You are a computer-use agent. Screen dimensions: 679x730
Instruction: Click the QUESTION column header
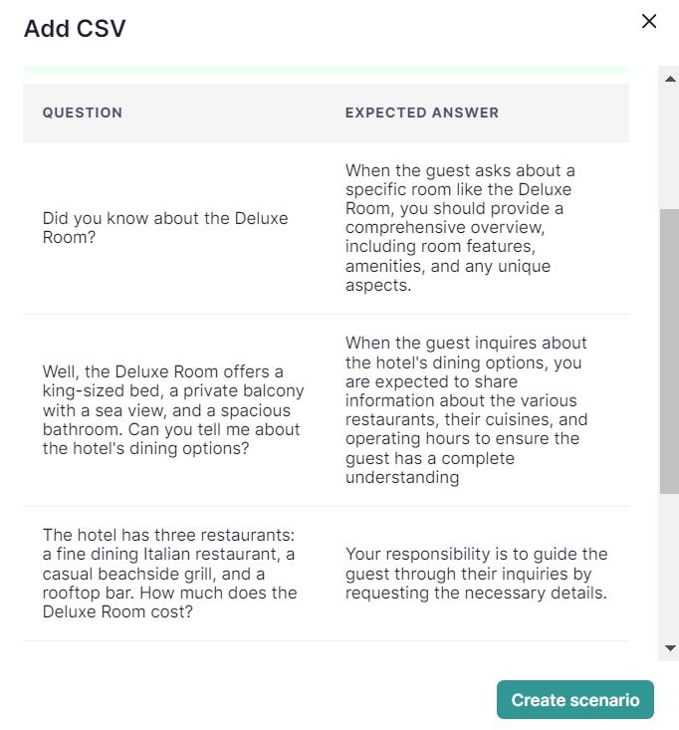[83, 113]
